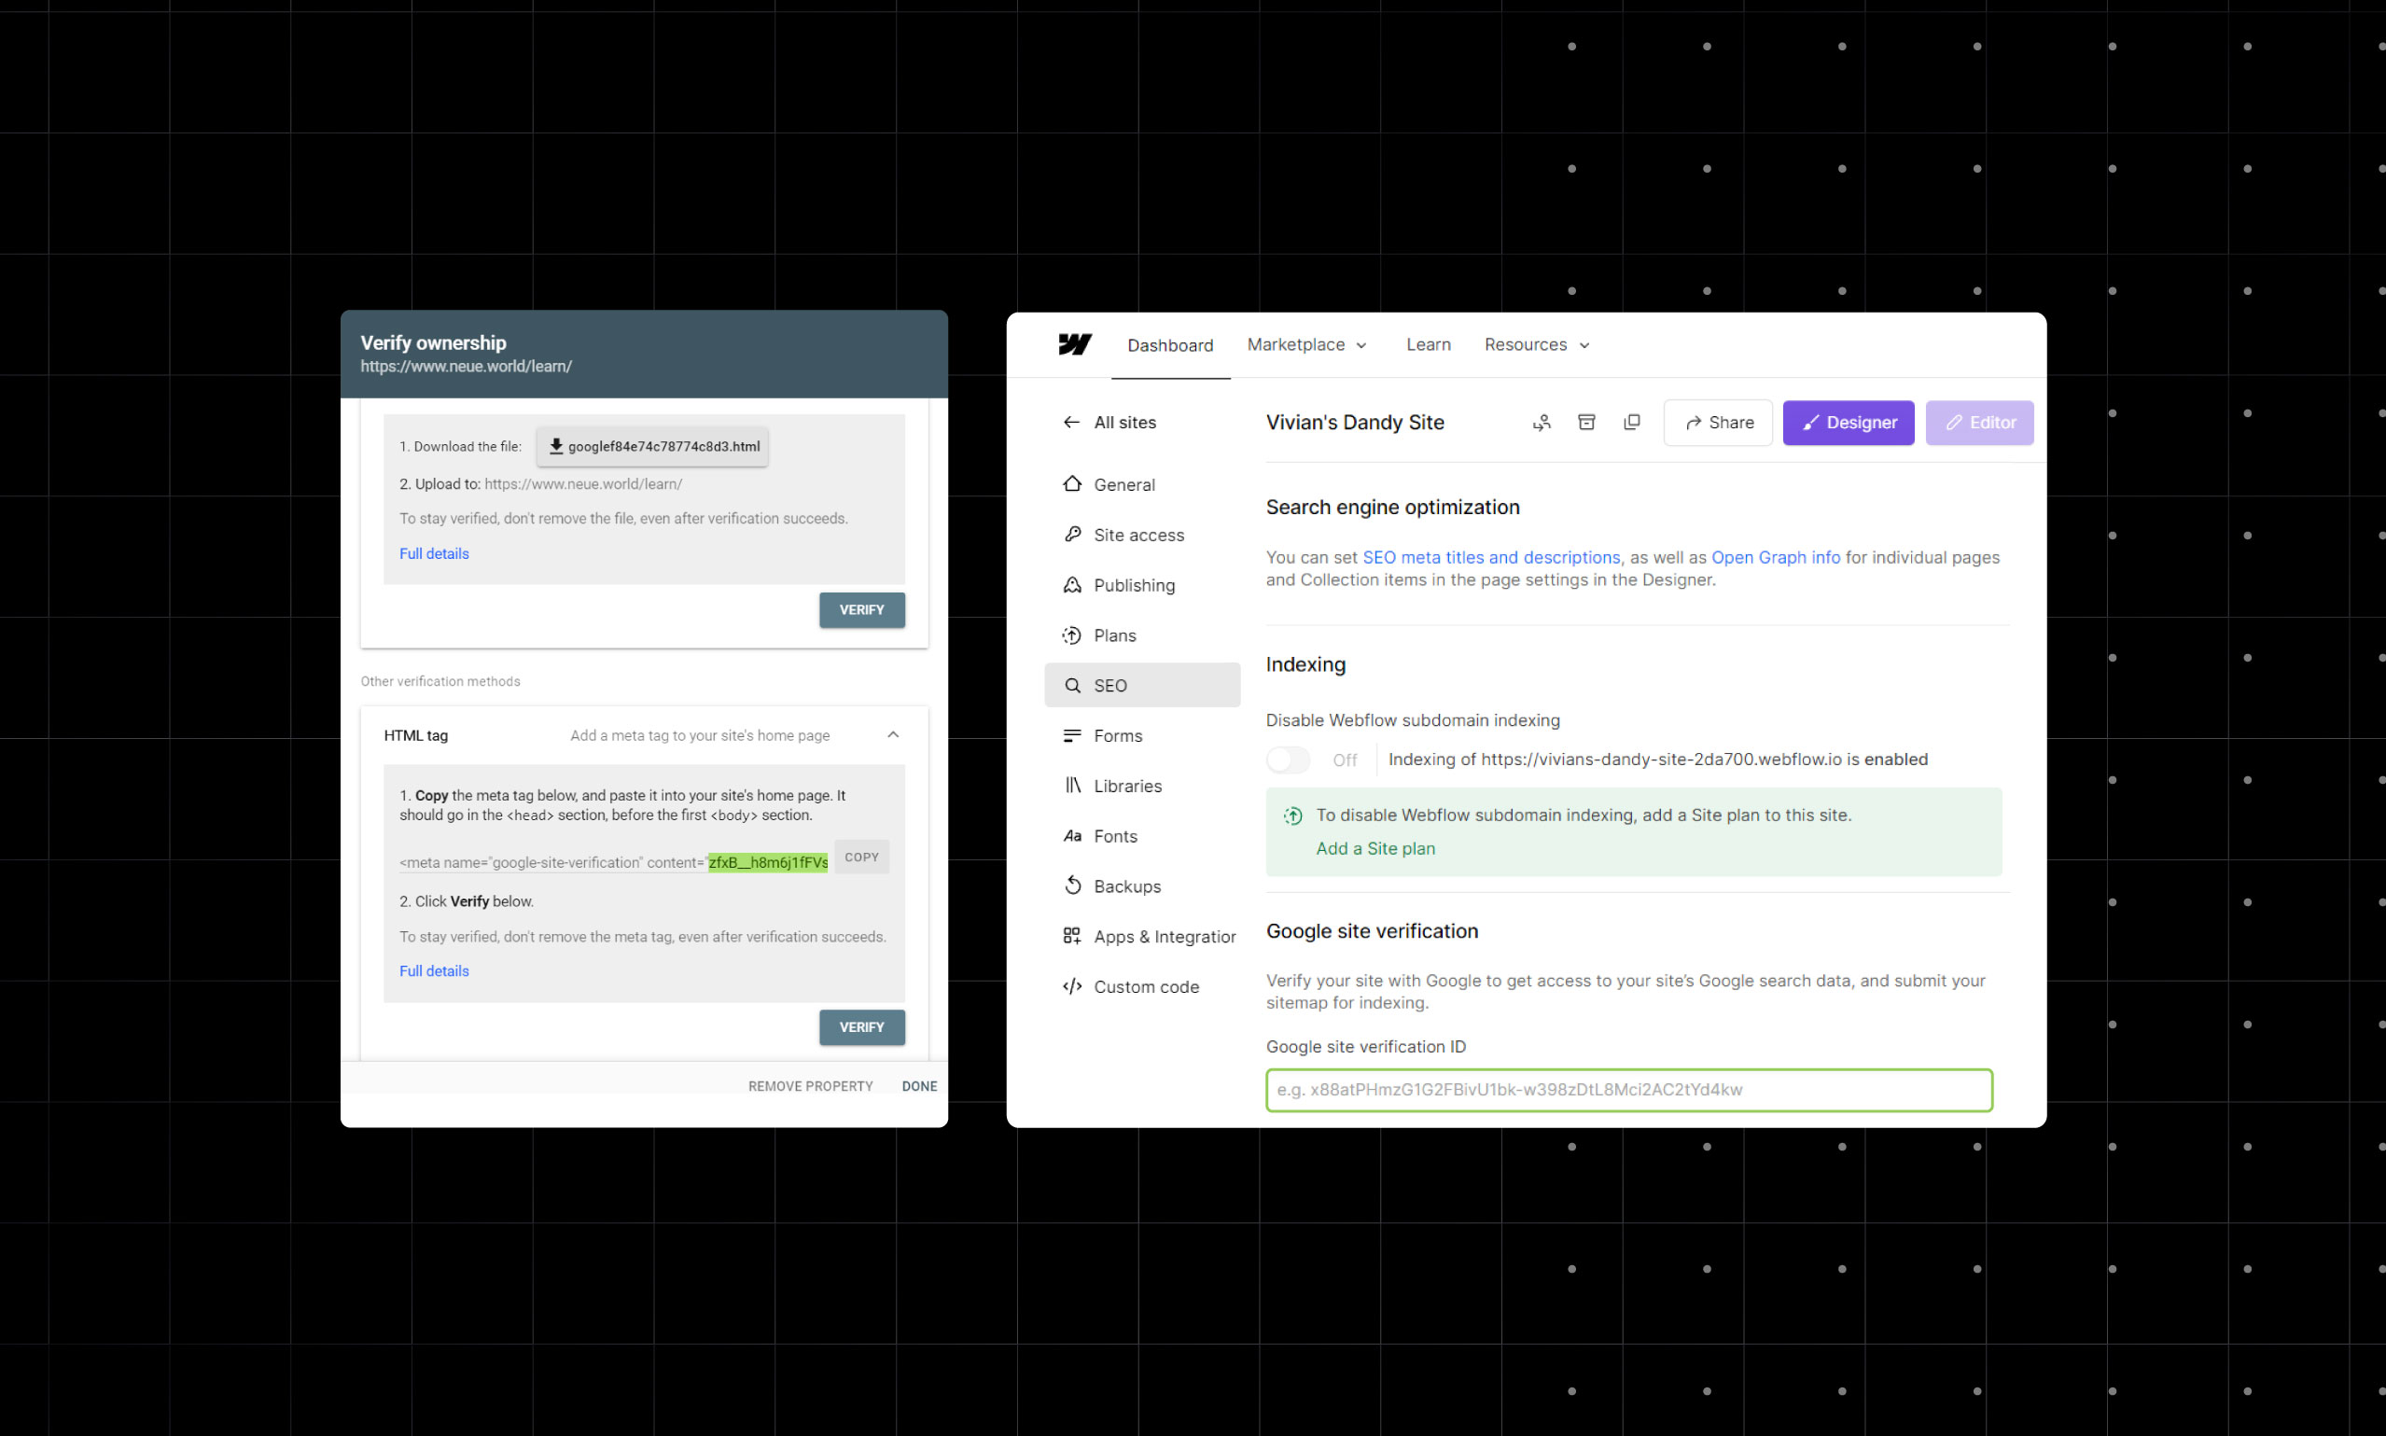The image size is (2386, 1436).
Task: Click the archive site icon
Action: click(x=1587, y=422)
